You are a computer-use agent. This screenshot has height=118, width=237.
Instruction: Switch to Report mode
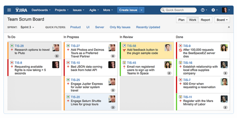(205, 20)
